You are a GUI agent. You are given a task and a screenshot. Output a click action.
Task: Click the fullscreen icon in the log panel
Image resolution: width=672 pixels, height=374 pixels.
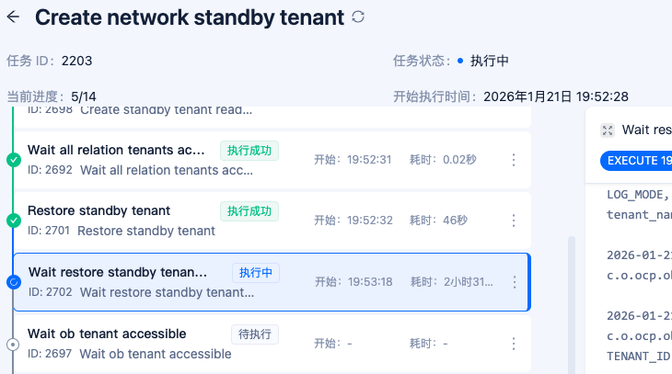[607, 130]
